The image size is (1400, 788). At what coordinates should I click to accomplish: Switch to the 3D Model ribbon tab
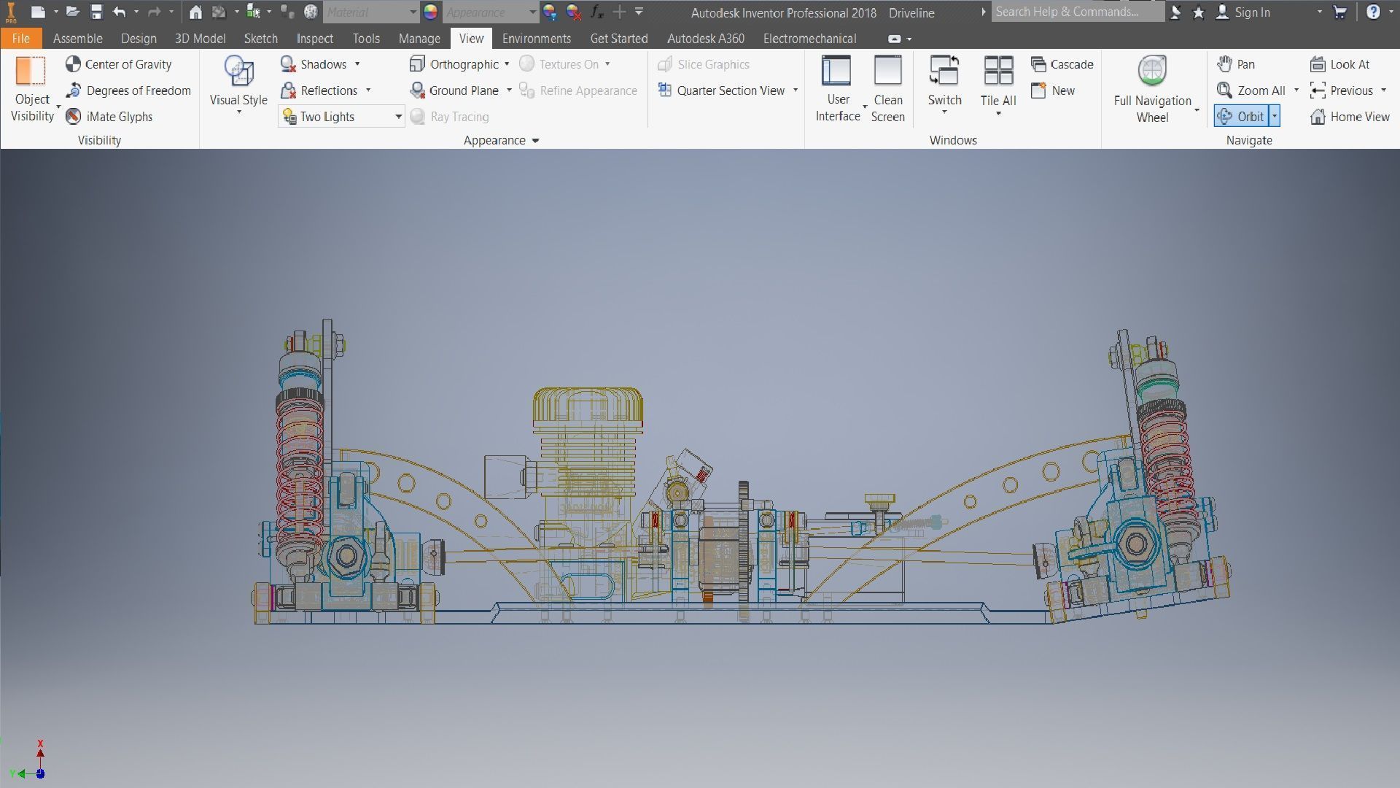200,39
